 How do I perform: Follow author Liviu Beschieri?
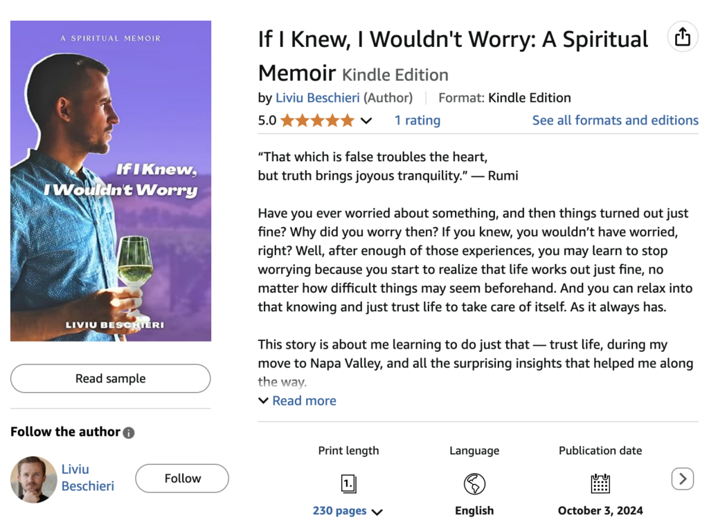182,479
